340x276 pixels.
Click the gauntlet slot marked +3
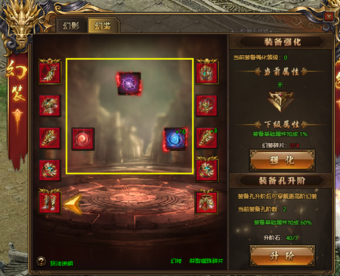coord(207,138)
